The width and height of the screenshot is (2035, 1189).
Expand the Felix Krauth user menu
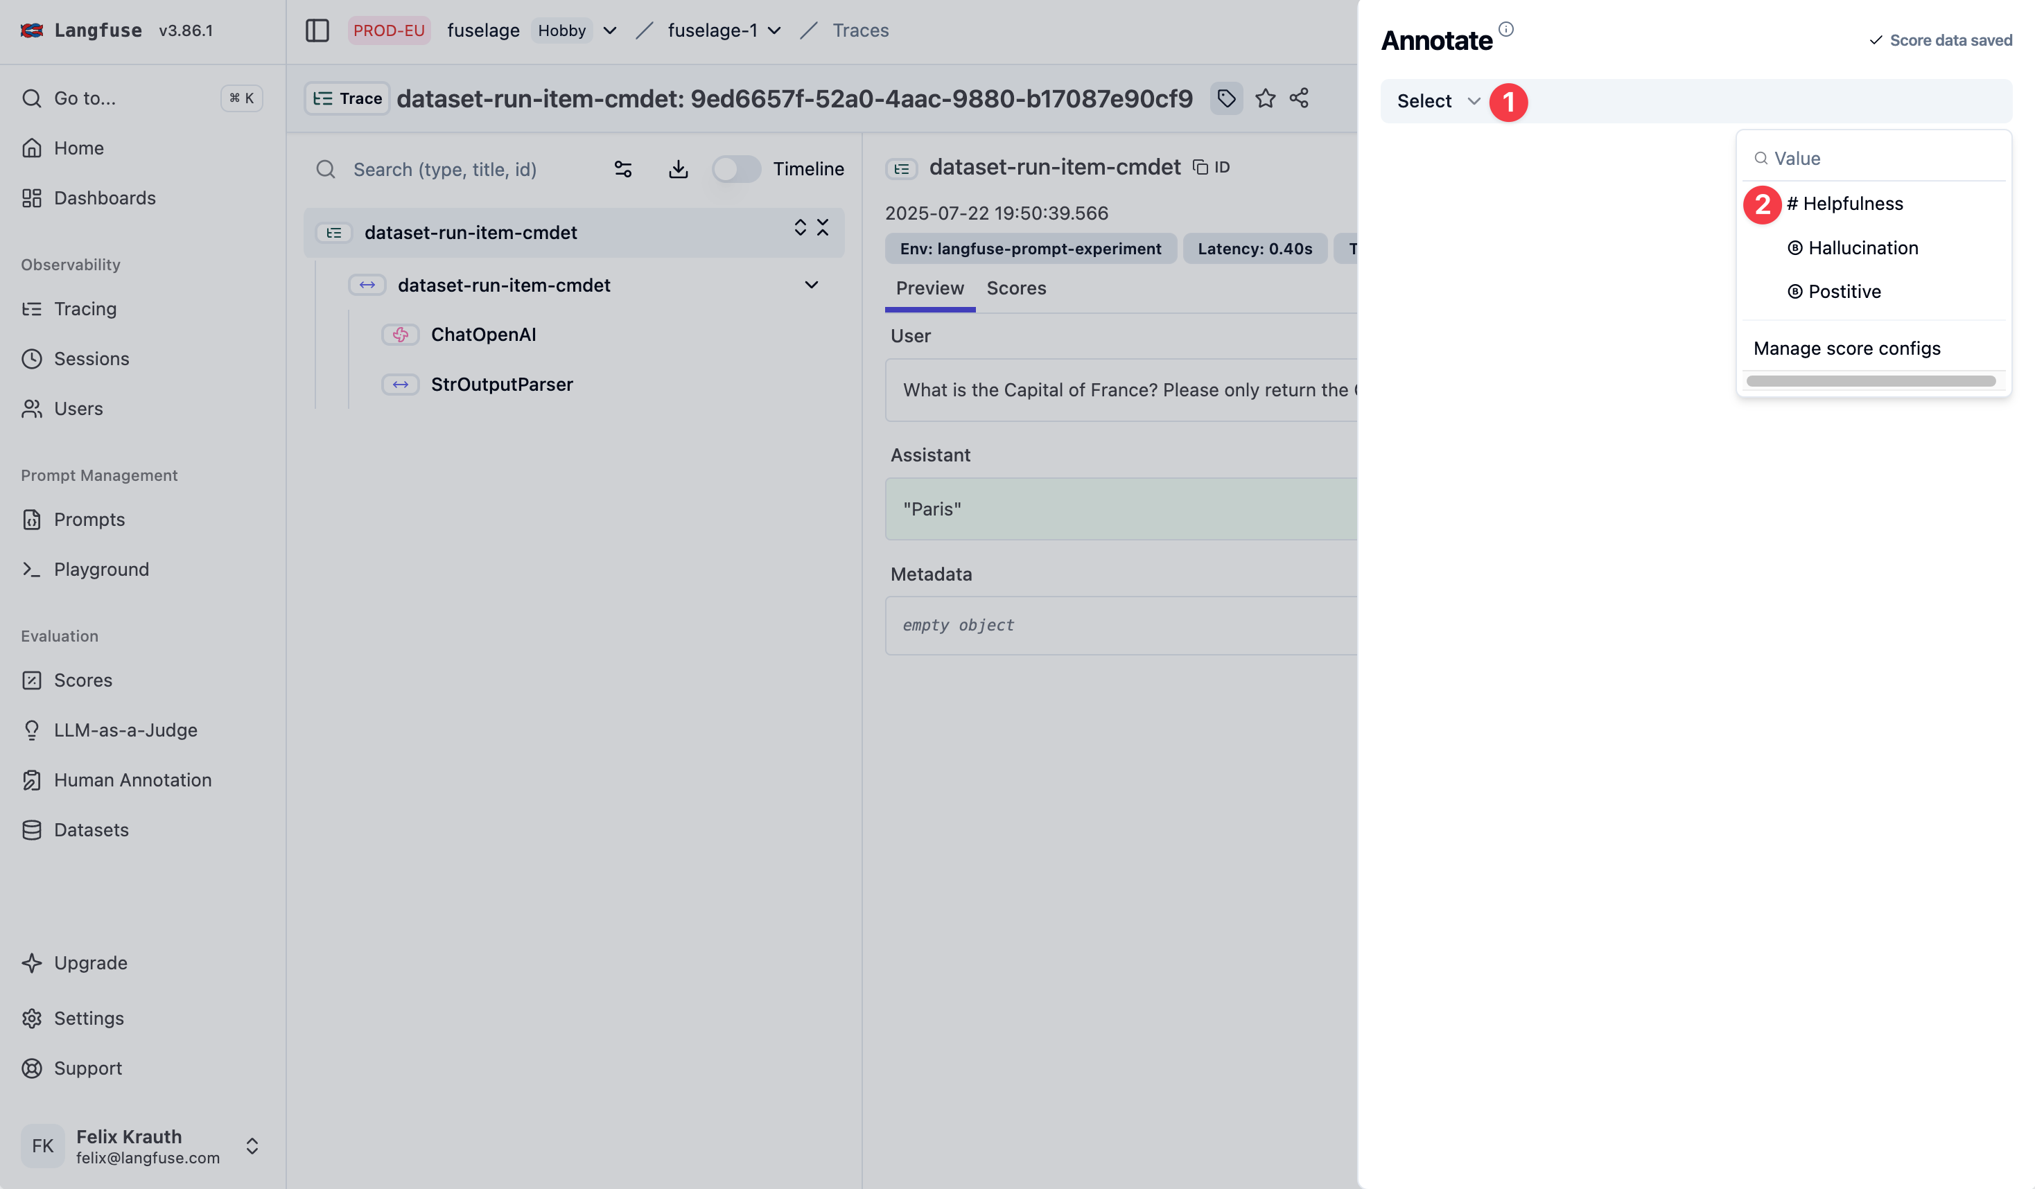click(252, 1145)
